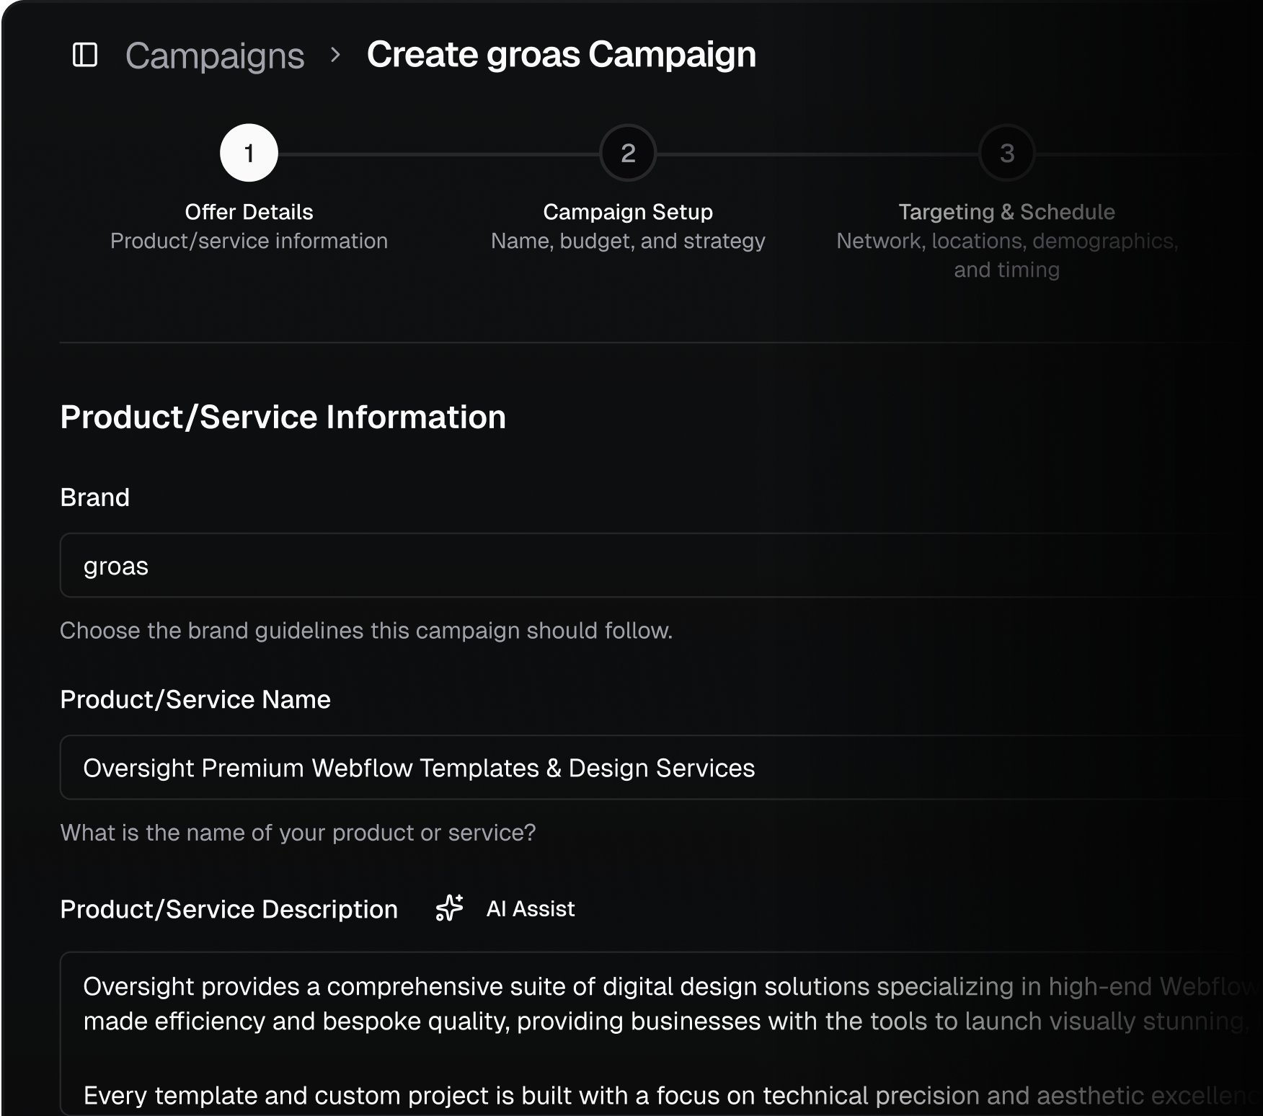Click the Campaign Setup step label

point(628,212)
